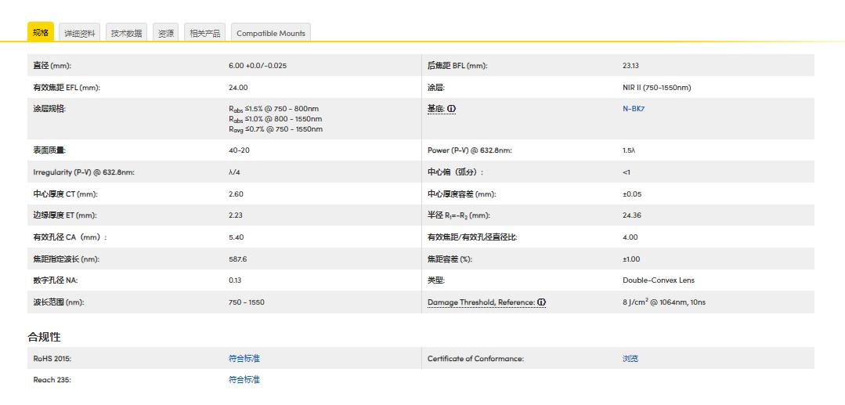
Task: Click the 基底 label with dotted underline
Action: [436, 108]
